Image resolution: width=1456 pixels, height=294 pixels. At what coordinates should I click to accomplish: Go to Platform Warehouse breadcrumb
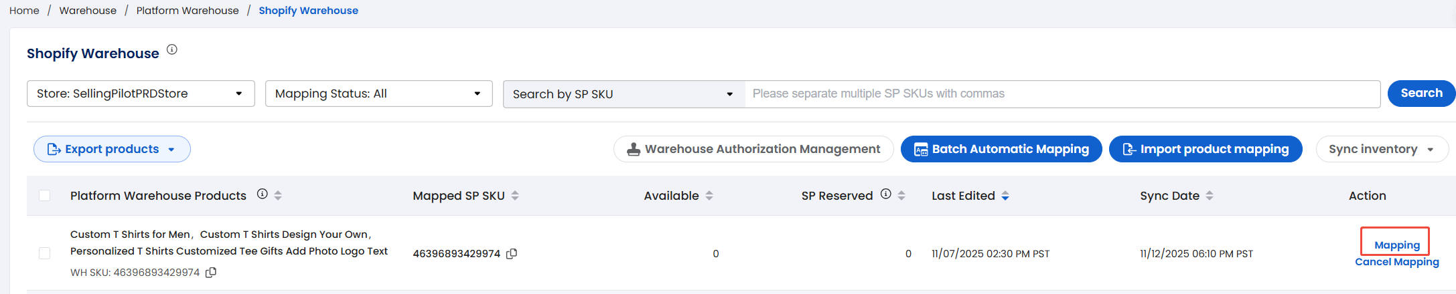click(188, 11)
